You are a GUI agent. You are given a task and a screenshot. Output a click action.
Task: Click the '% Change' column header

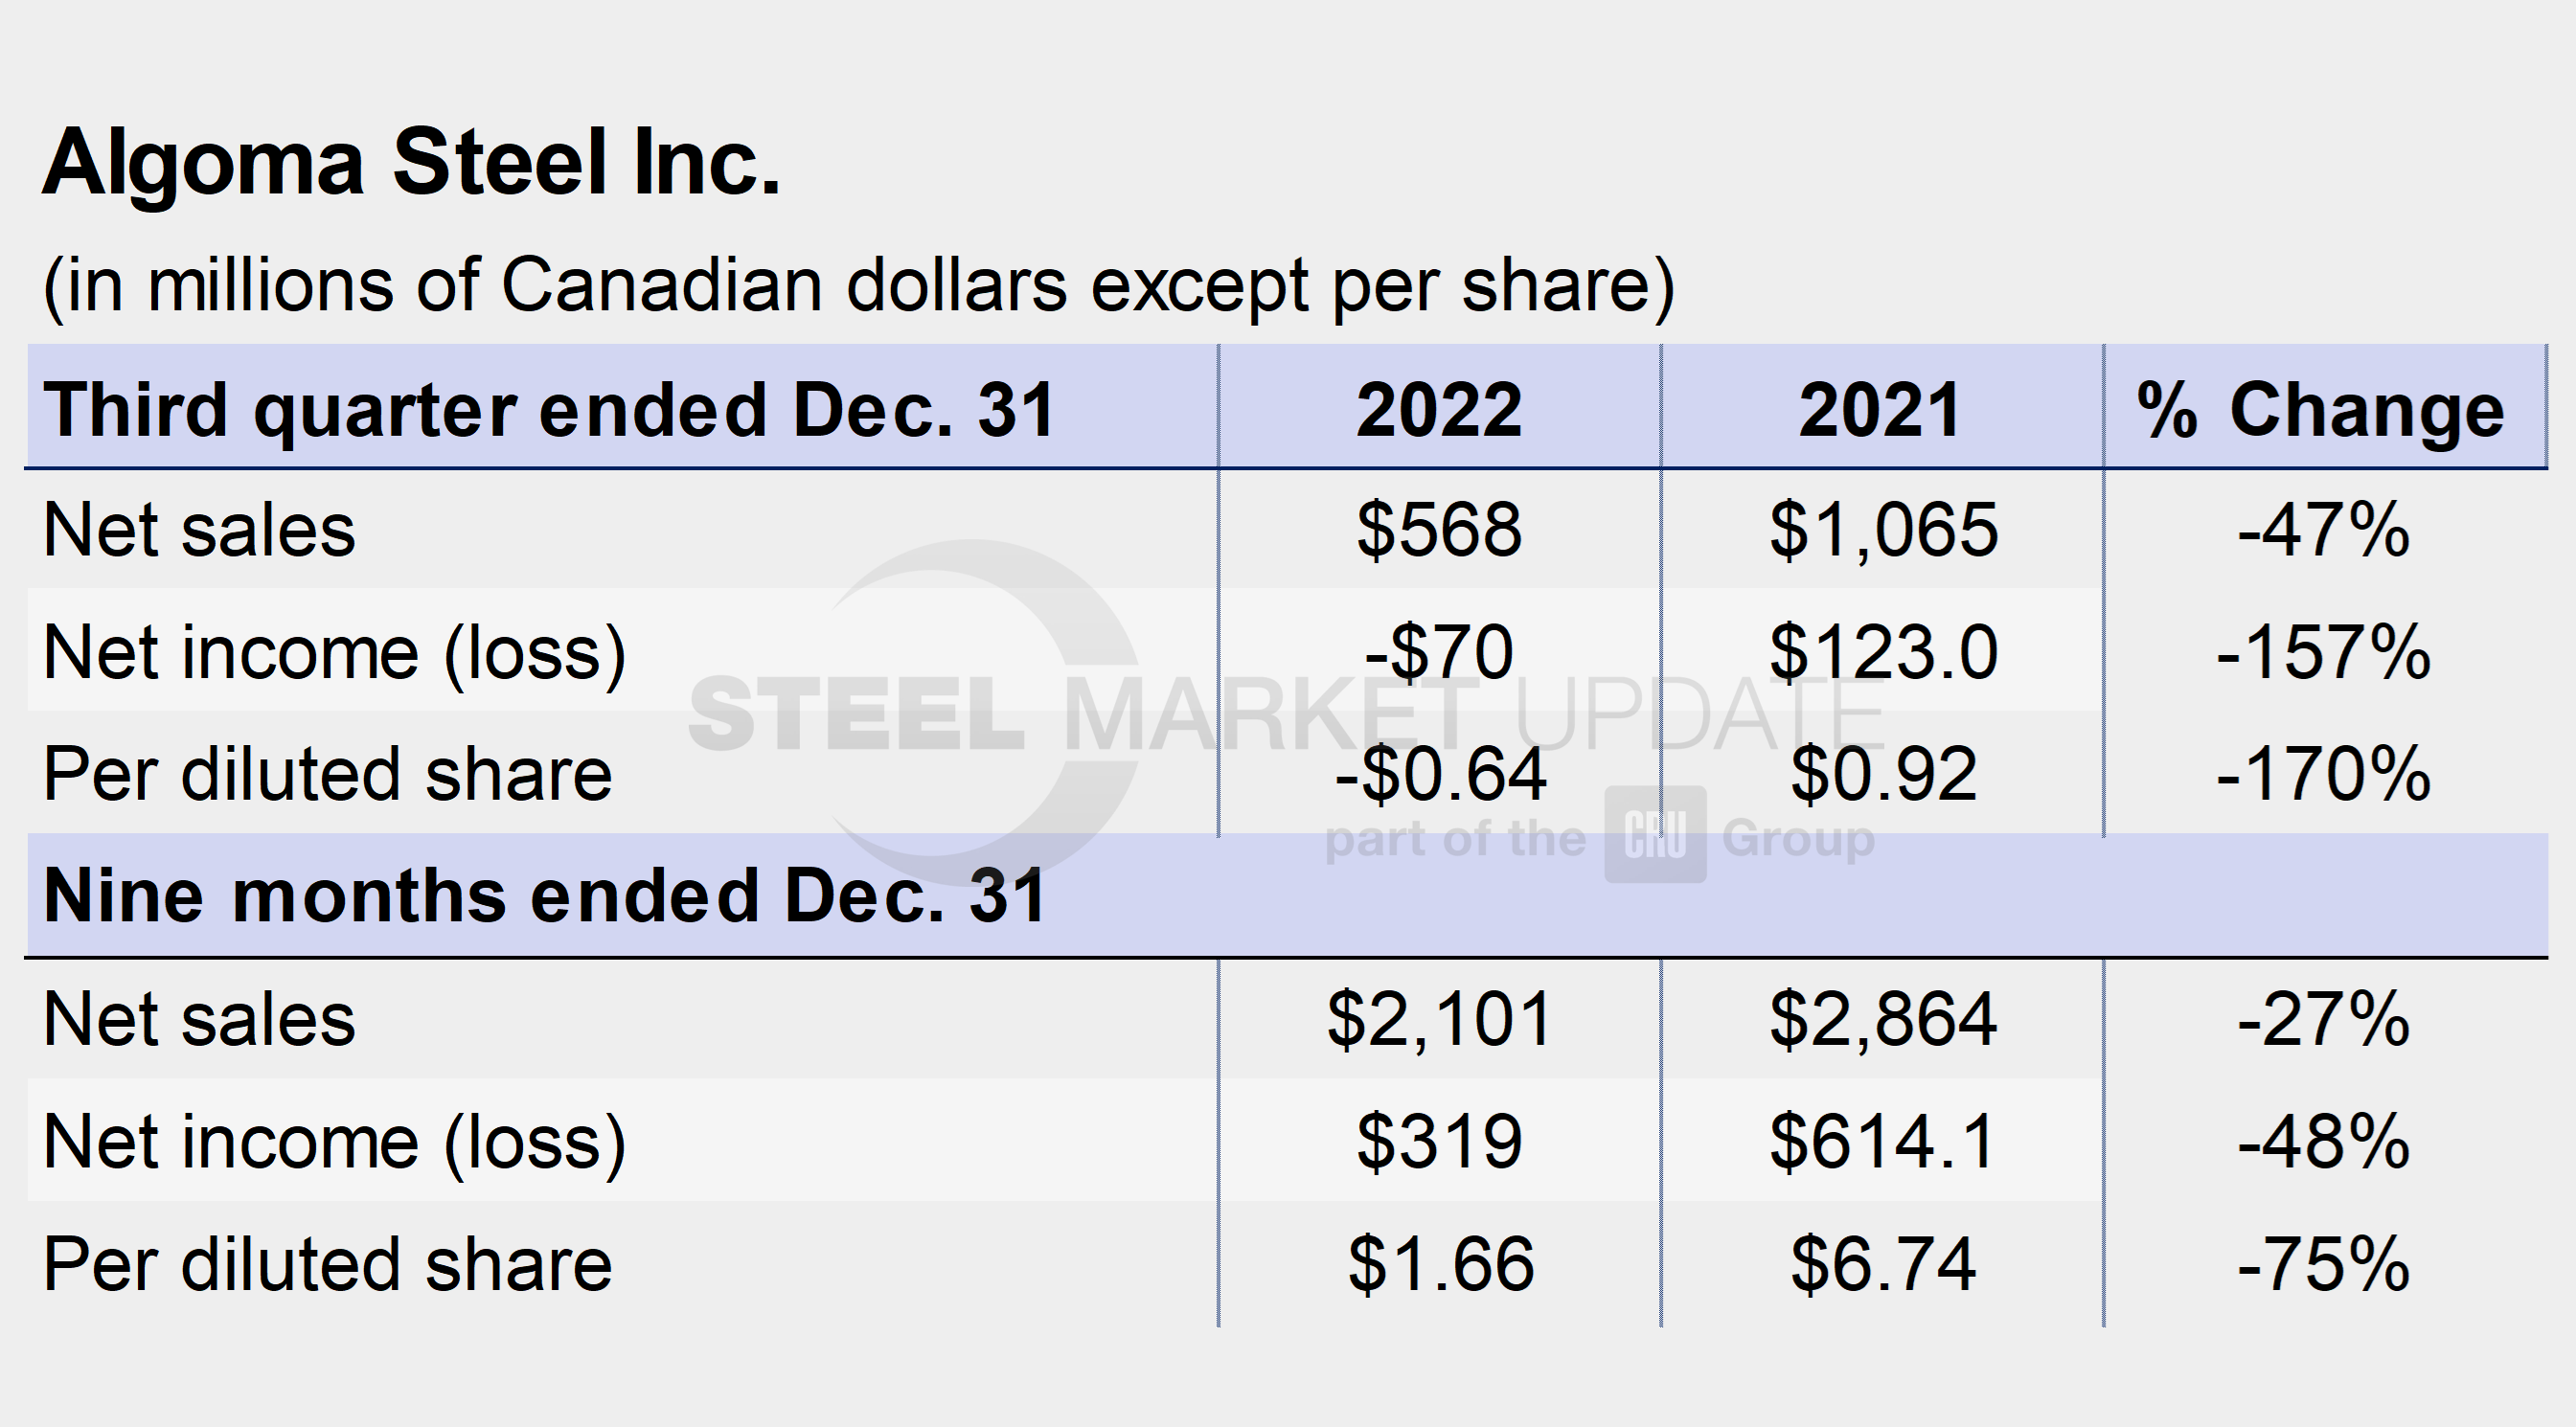point(2322,410)
